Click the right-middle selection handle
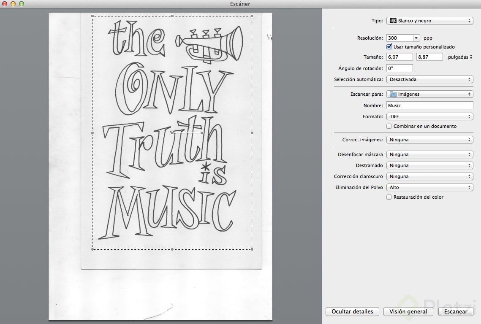The height and width of the screenshot is (324, 481). tap(252, 133)
